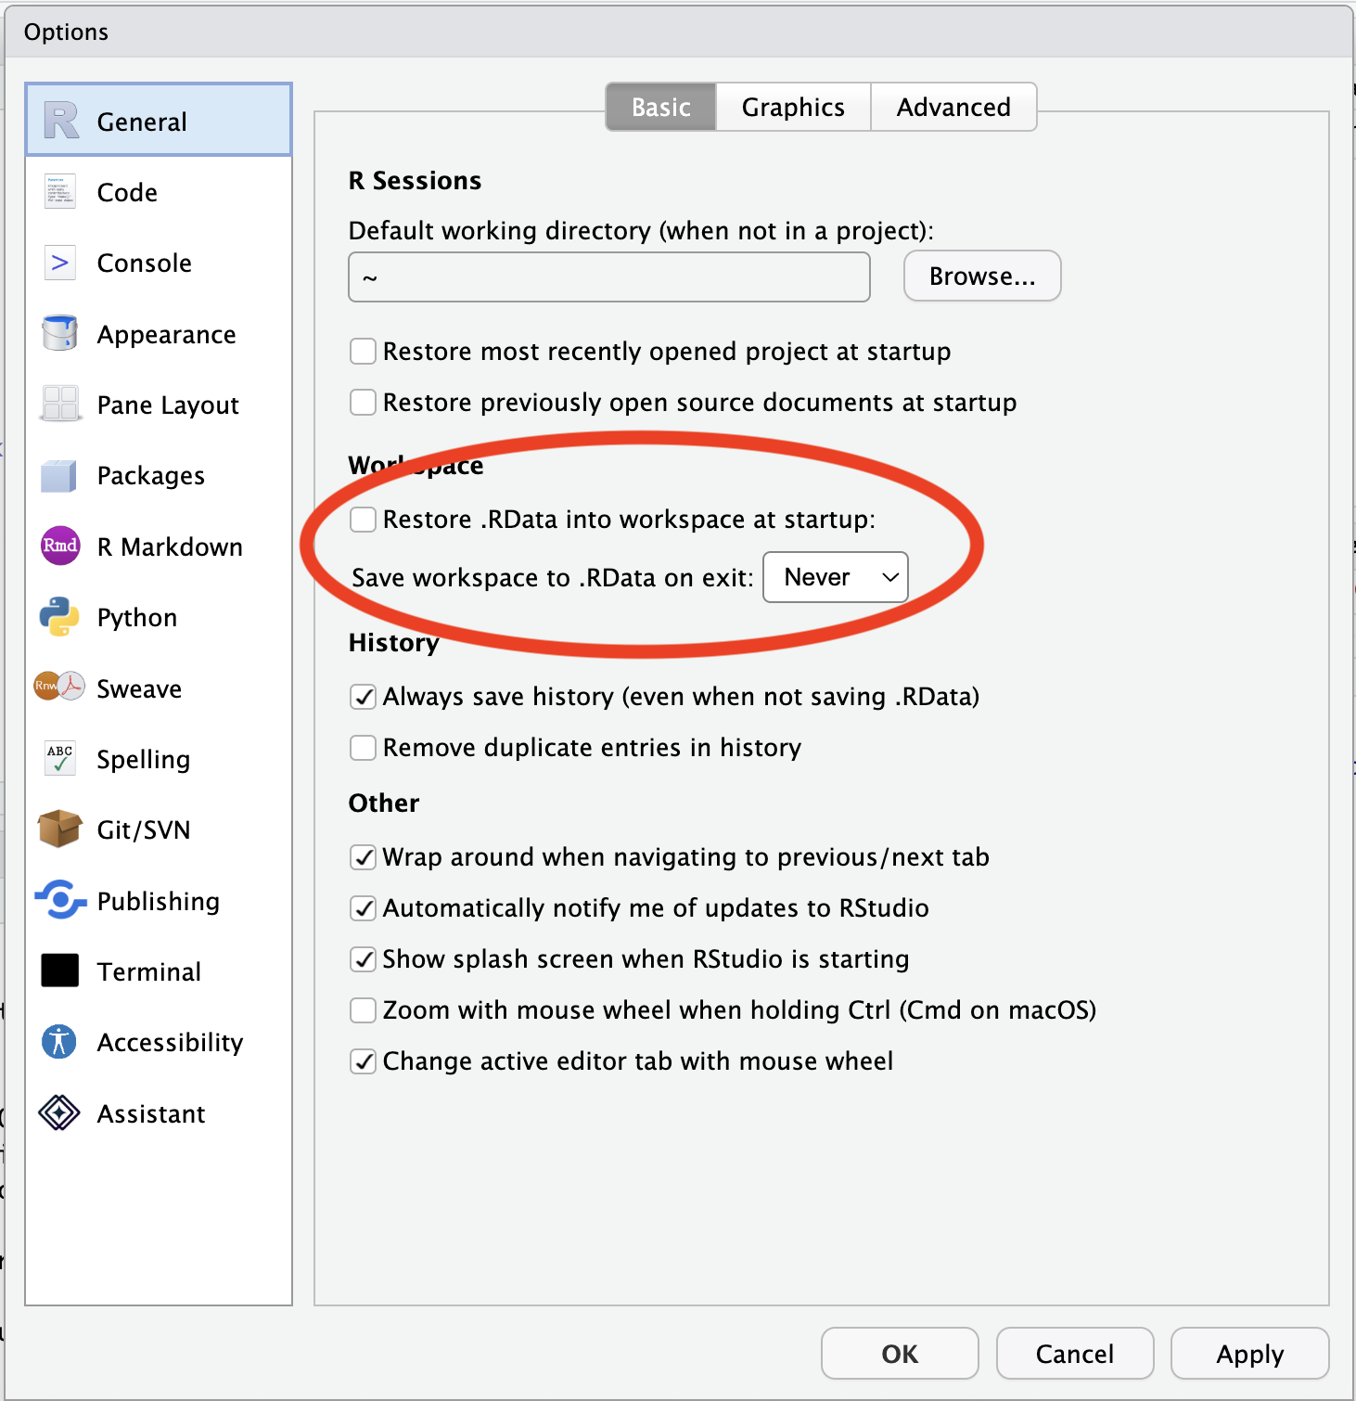Open the Python logo icon

point(60,617)
